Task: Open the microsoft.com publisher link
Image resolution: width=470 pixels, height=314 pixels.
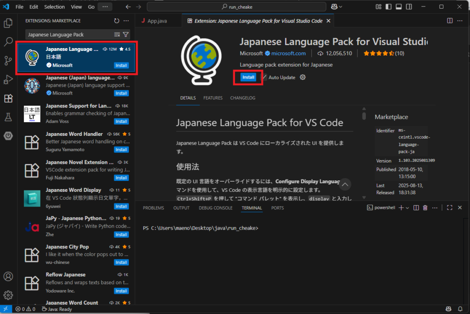Action: (288, 53)
